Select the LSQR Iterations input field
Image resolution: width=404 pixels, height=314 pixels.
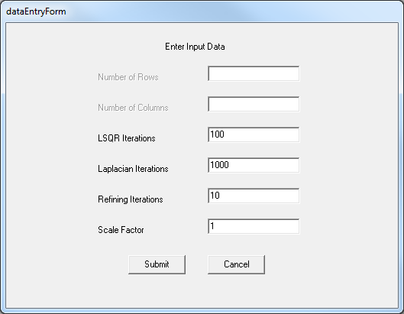(254, 134)
